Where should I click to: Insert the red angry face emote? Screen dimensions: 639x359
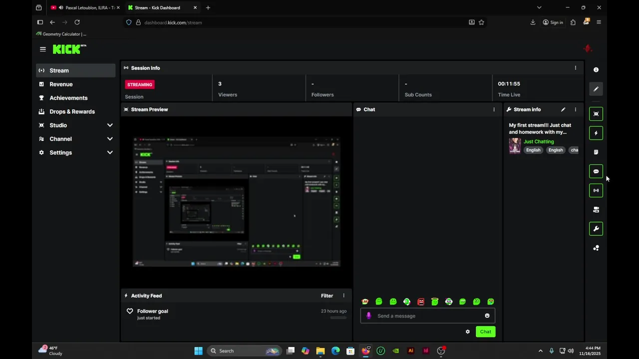421,302
